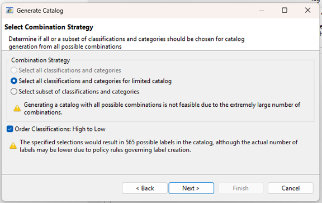Minimize the Generate Catalog dialog
The width and height of the screenshot is (322, 203).
[262, 10]
